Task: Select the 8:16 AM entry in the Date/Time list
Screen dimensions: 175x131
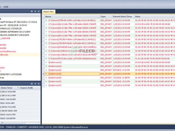Action: [7, 103]
